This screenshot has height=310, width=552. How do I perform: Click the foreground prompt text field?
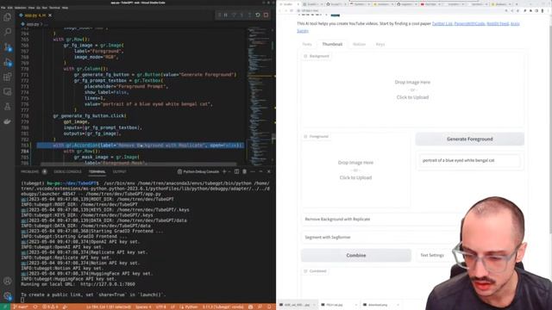469,160
